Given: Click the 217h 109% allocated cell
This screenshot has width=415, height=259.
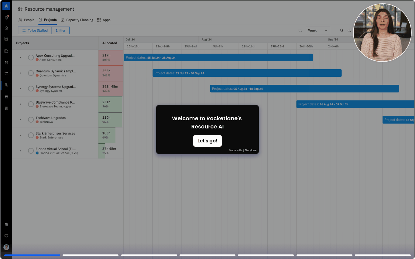Looking at the screenshot, I should pyautogui.click(x=111, y=57).
